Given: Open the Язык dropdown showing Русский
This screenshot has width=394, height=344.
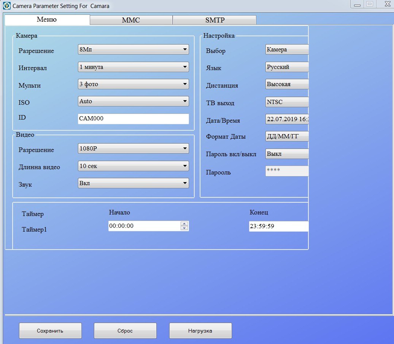Looking at the screenshot, I should tap(287, 67).
